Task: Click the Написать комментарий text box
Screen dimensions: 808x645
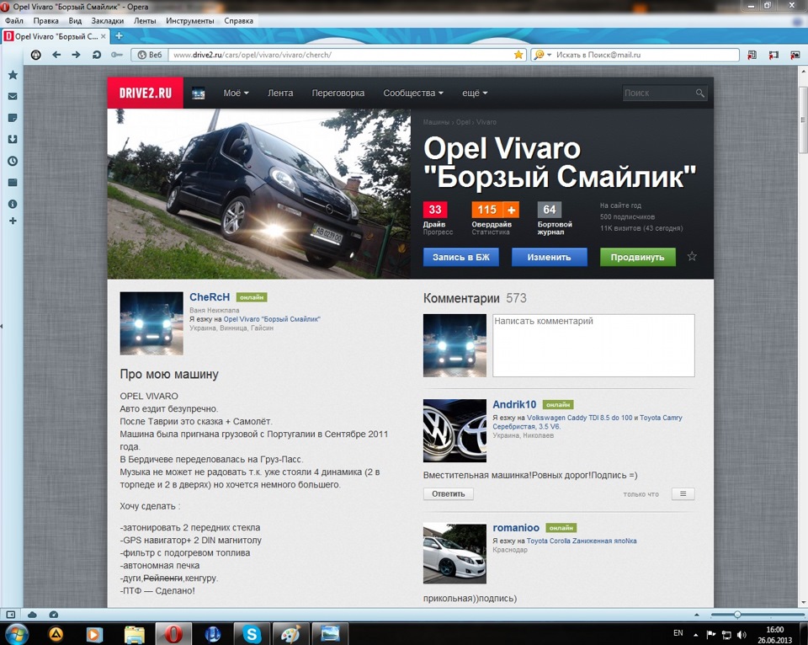Action: click(593, 345)
